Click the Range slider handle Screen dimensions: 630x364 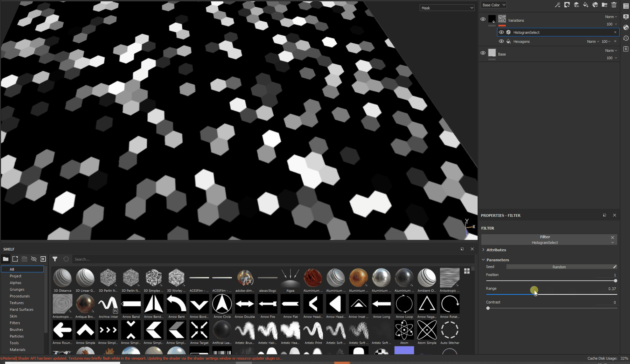coord(535,294)
